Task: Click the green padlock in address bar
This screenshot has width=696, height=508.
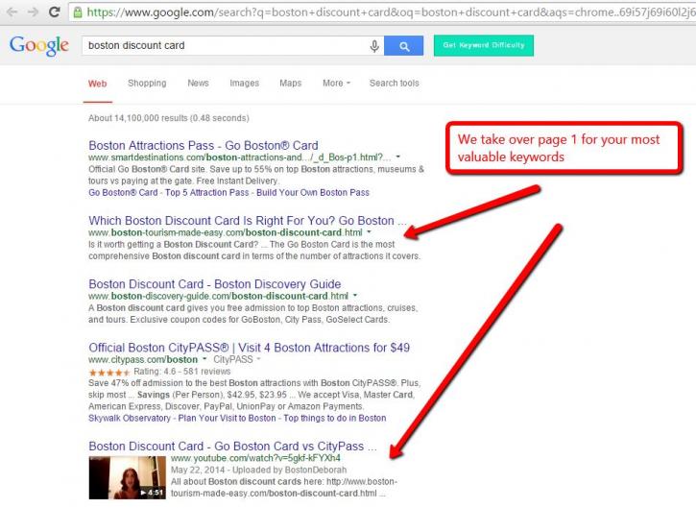Action: tap(78, 12)
